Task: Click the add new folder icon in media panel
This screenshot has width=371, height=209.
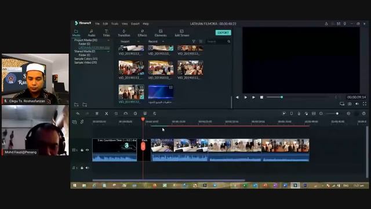Action: tap(76, 105)
